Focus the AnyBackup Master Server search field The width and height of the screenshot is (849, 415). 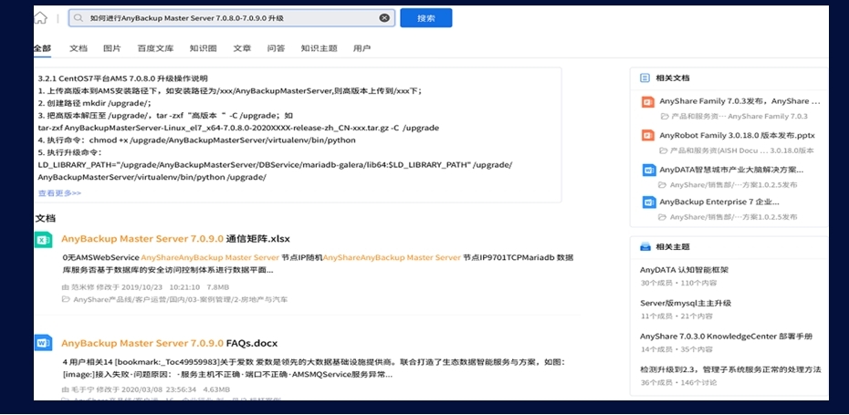[232, 18]
